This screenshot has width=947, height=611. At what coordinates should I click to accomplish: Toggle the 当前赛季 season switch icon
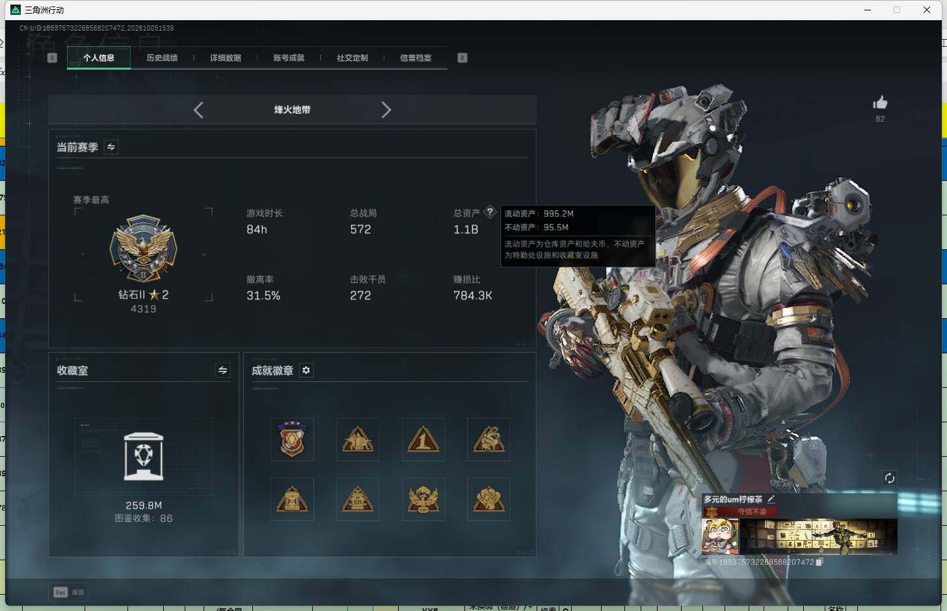[x=111, y=147]
